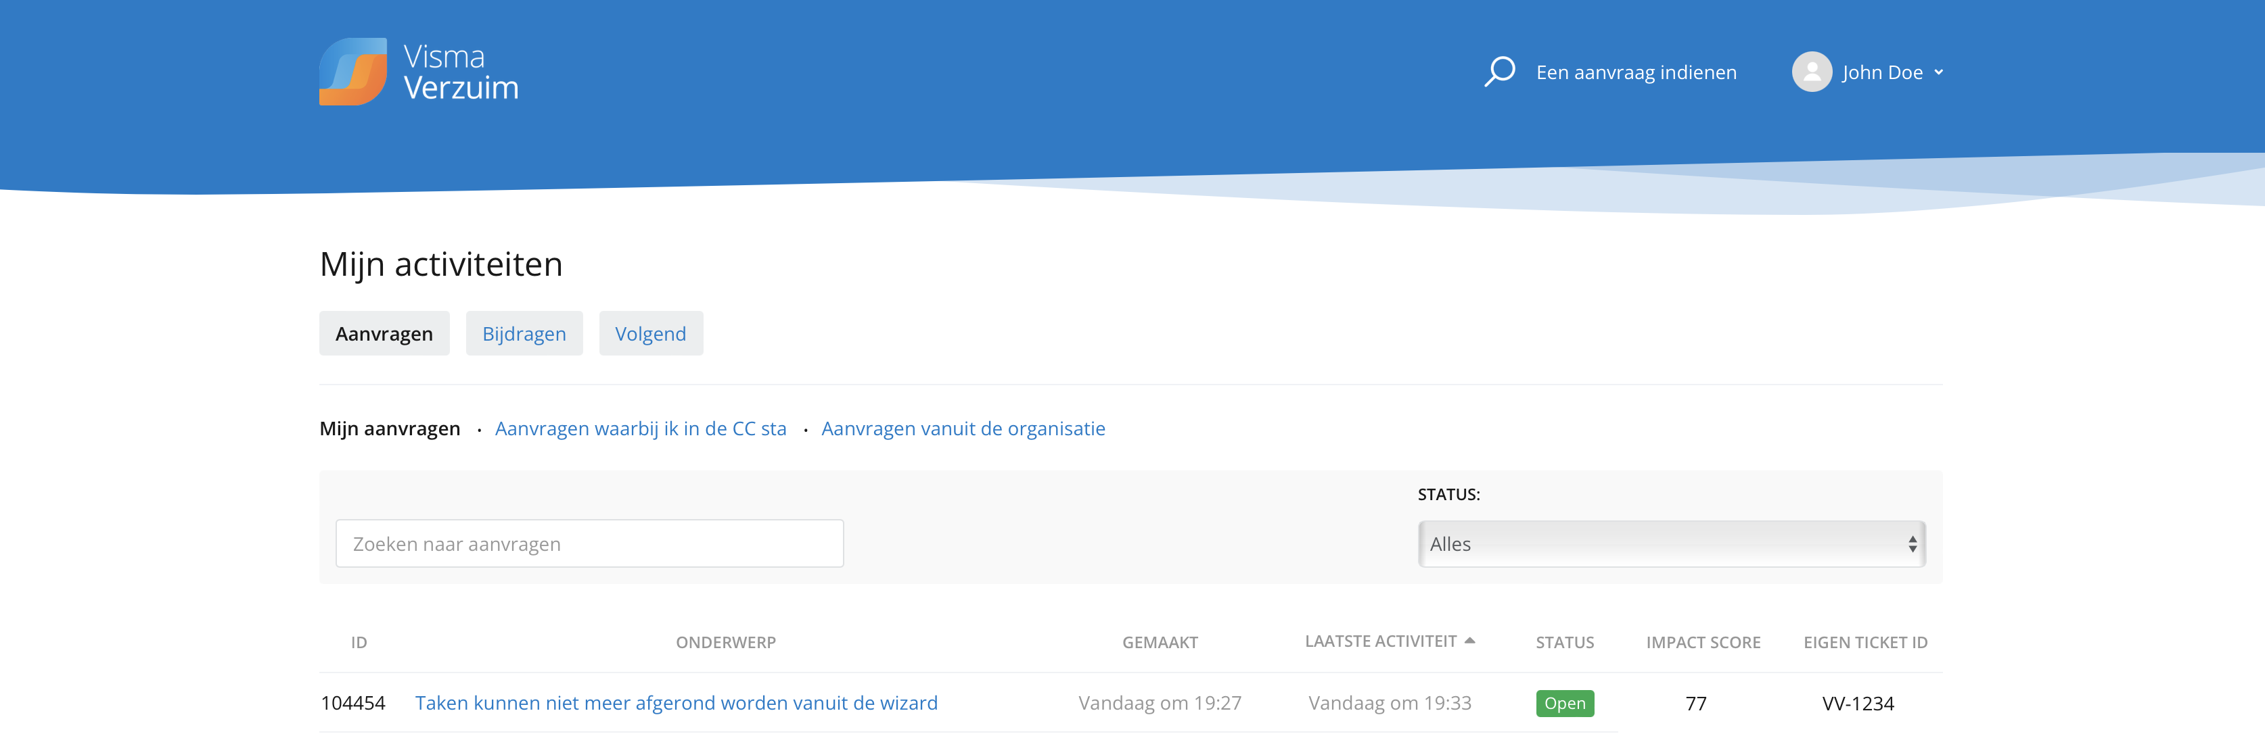Click ticket ID 104454
2265x734 pixels.
tap(352, 704)
